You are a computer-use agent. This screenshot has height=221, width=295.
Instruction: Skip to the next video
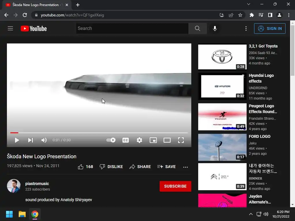31,140
